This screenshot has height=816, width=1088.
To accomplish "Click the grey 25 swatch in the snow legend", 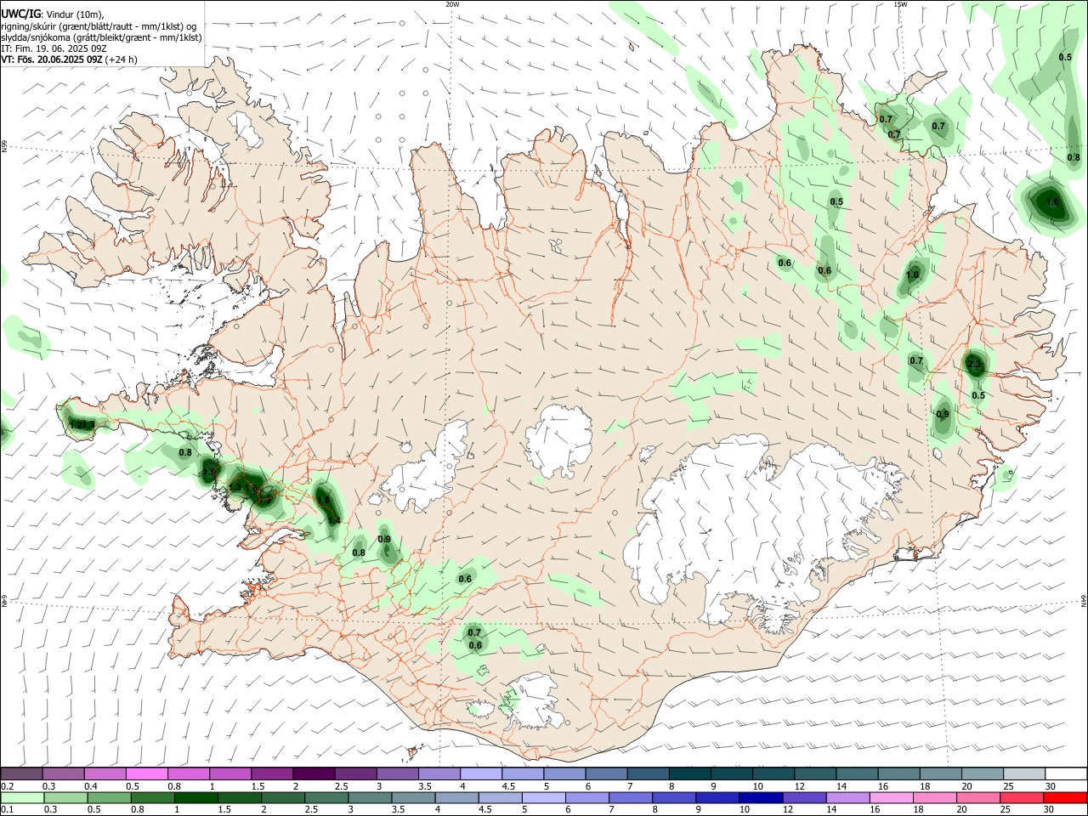I will coord(1023,774).
